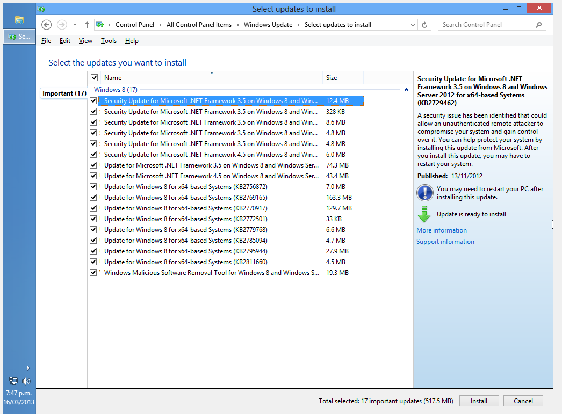Open the Edit menu
Screen dimensions: 562x414
(x=65, y=41)
